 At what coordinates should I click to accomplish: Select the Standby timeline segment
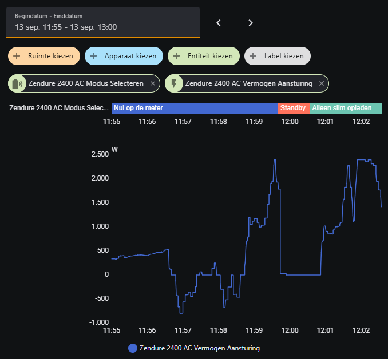(294, 108)
